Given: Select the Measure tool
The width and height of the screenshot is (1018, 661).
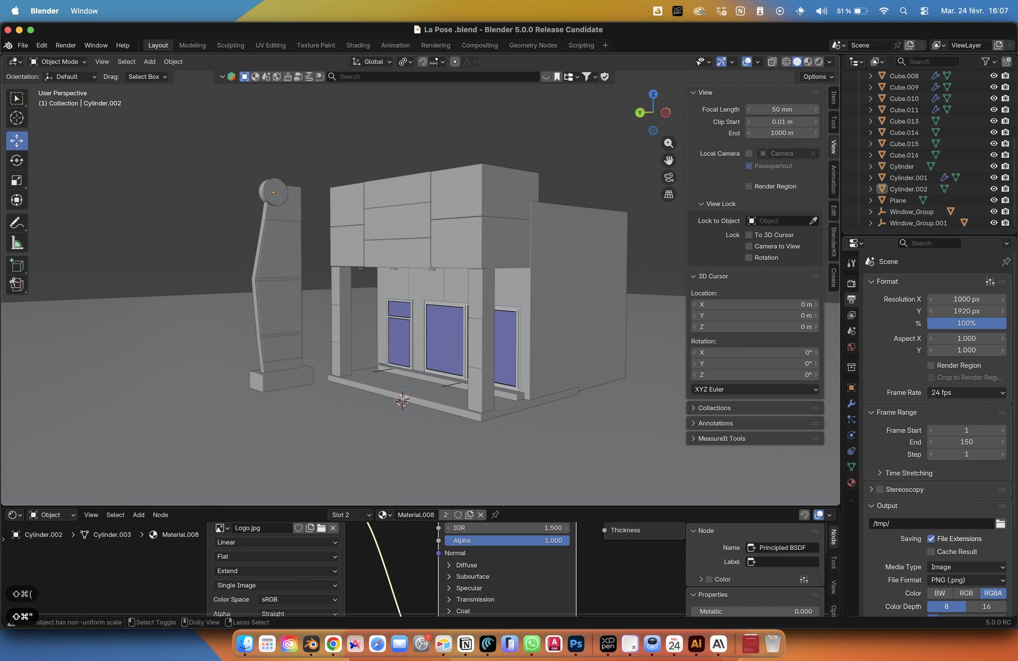Looking at the screenshot, I should [17, 243].
